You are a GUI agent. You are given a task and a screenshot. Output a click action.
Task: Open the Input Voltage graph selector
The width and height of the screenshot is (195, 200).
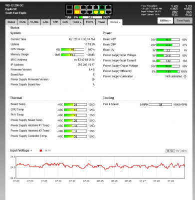tap(21, 150)
